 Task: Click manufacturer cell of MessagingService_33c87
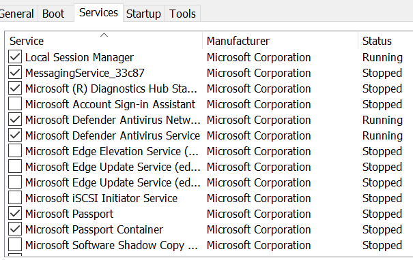coord(259,73)
